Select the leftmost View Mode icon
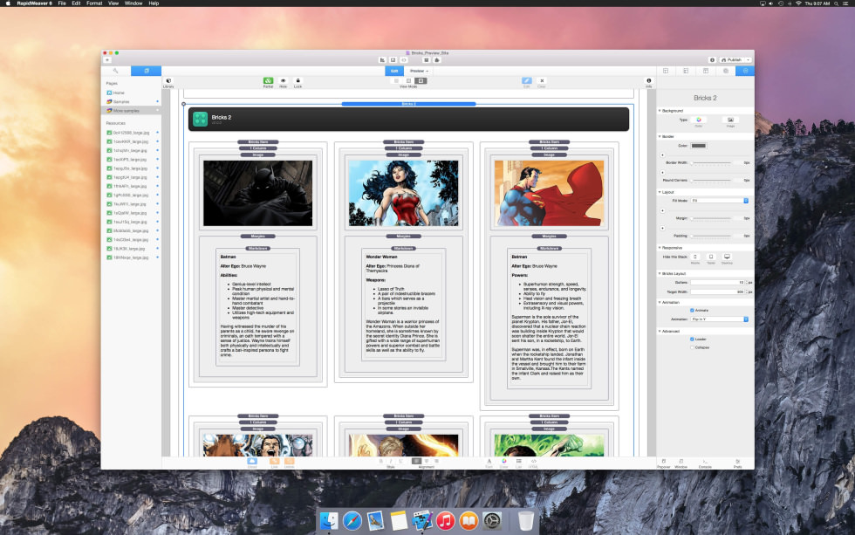The height and width of the screenshot is (535, 855). click(x=396, y=80)
